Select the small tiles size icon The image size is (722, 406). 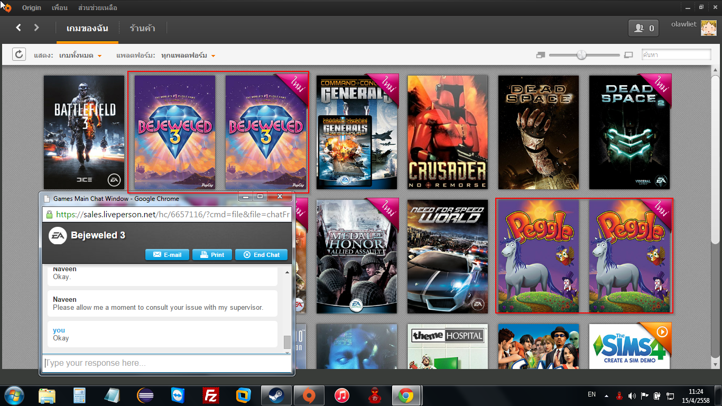pos(540,55)
